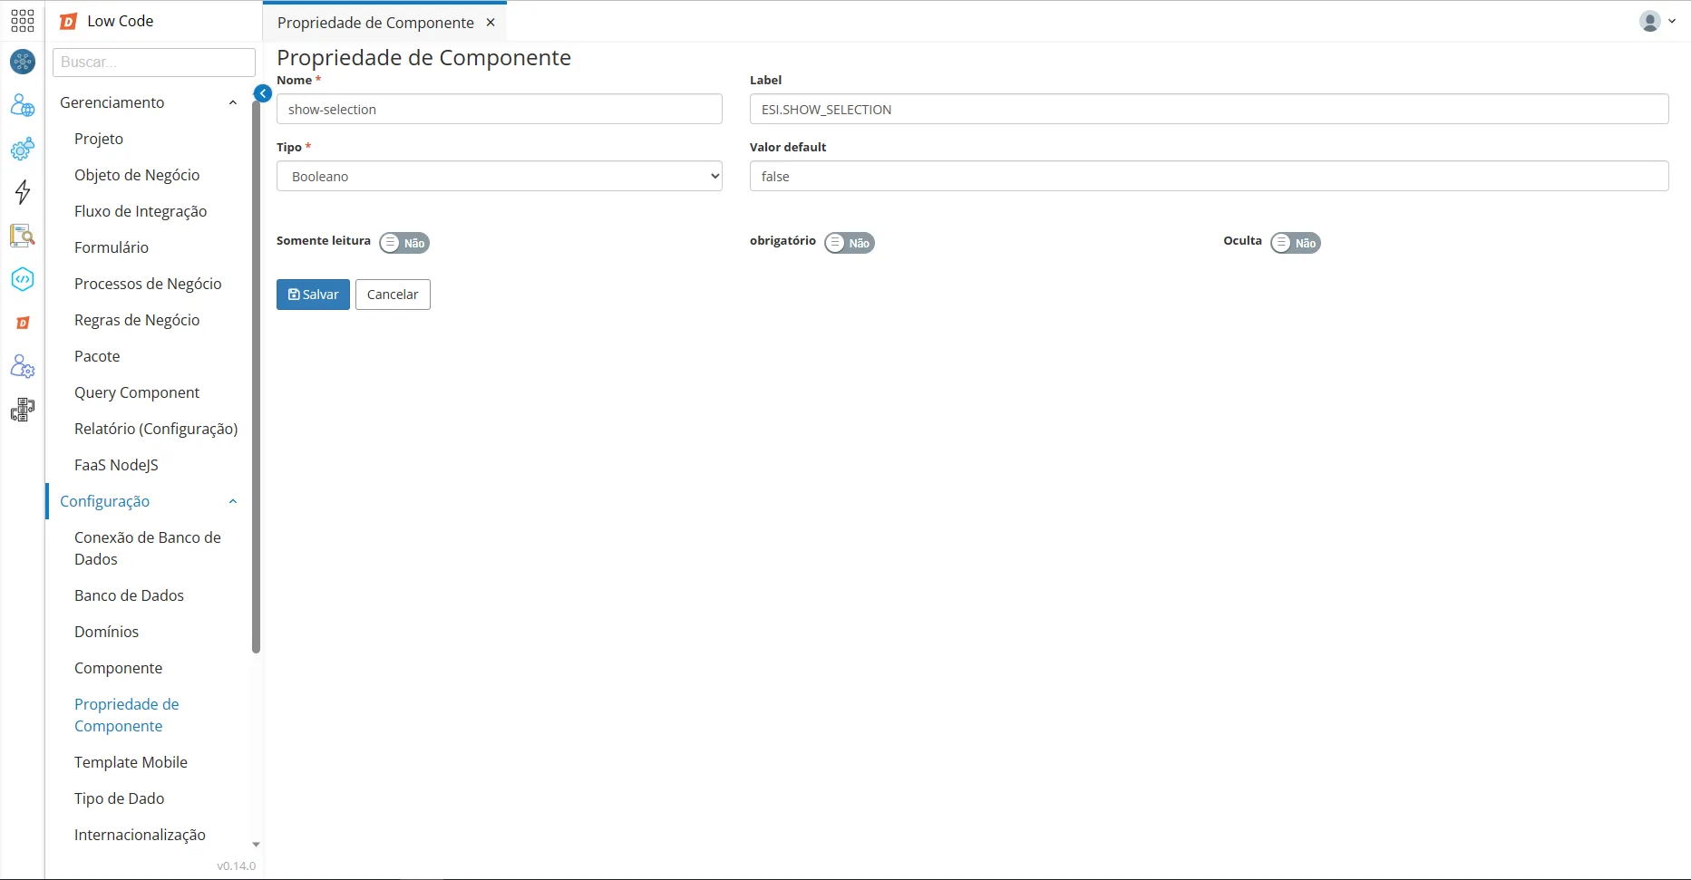Screen dimensions: 1691x880
Task: Open Objeto de Negócio menu item
Action: pyautogui.click(x=137, y=175)
